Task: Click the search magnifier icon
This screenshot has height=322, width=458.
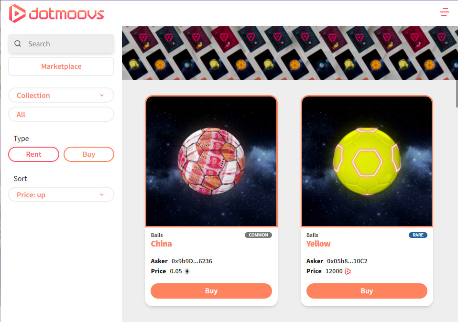Action: [x=18, y=44]
